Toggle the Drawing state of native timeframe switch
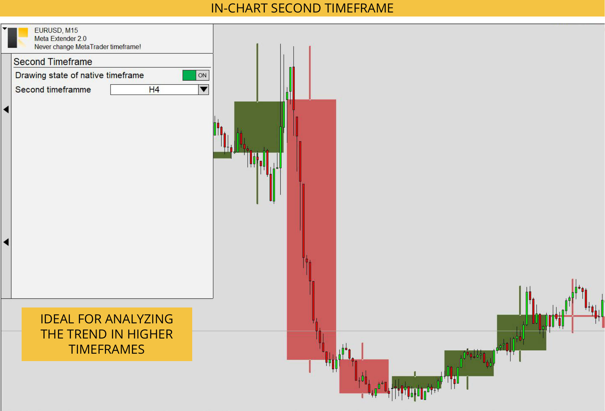The height and width of the screenshot is (411, 605). tap(196, 75)
